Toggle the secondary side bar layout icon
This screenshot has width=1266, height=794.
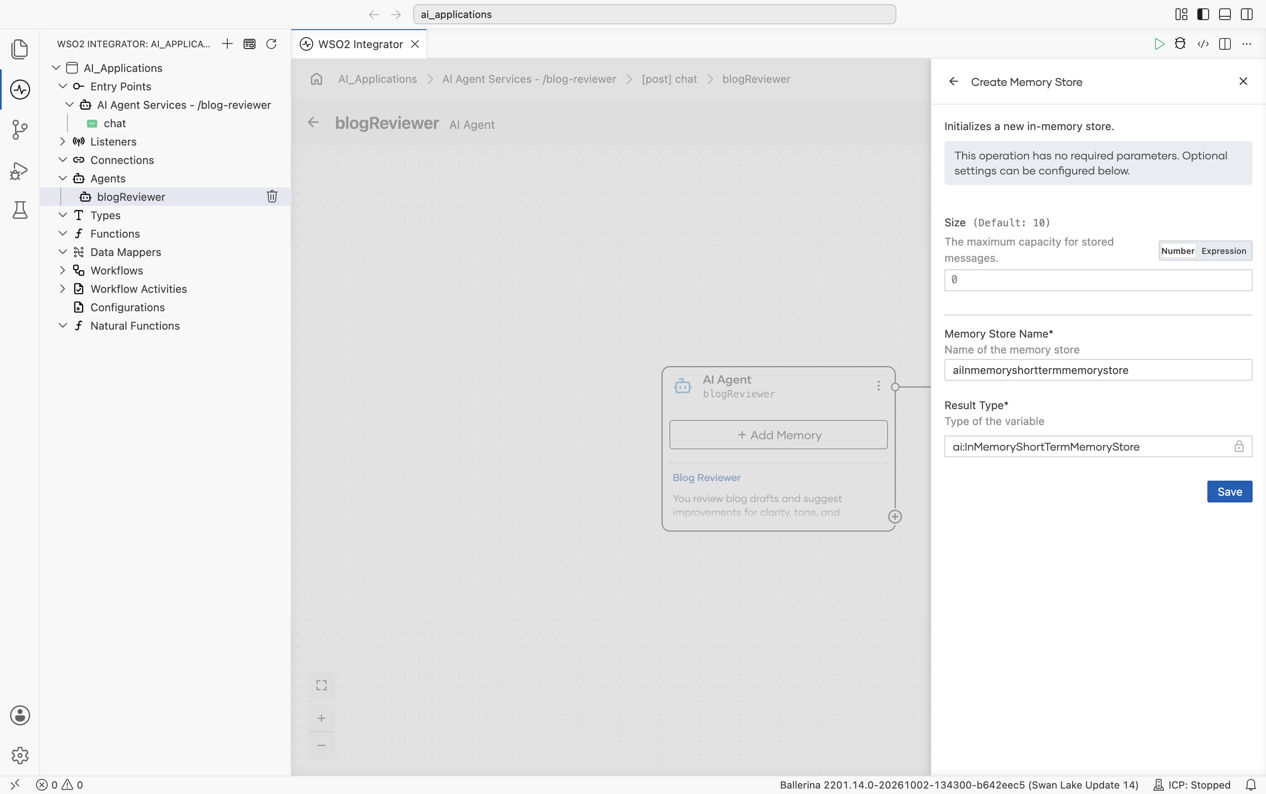click(x=1247, y=14)
